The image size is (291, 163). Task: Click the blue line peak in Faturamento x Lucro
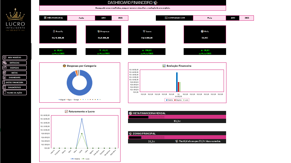point(82,119)
